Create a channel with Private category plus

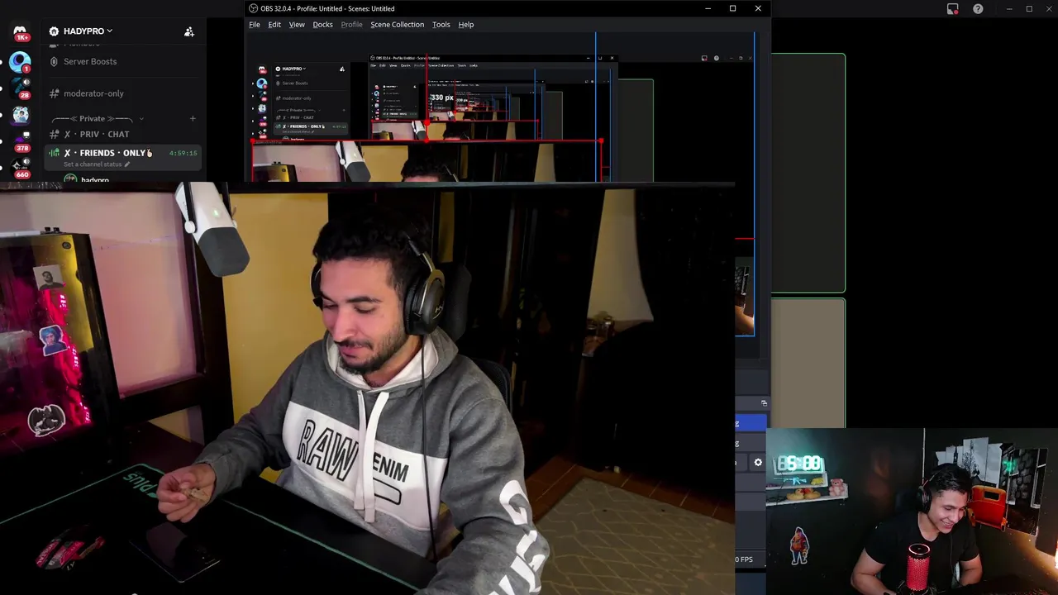(193, 118)
